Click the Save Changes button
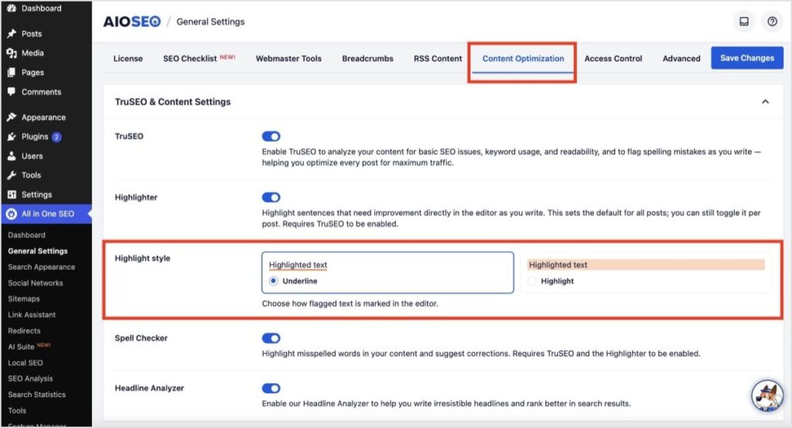792x428 pixels. click(x=747, y=58)
